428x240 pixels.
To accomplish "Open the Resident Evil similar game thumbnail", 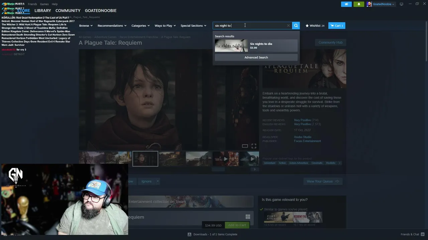I will pyautogui.click(x=308, y=217).
